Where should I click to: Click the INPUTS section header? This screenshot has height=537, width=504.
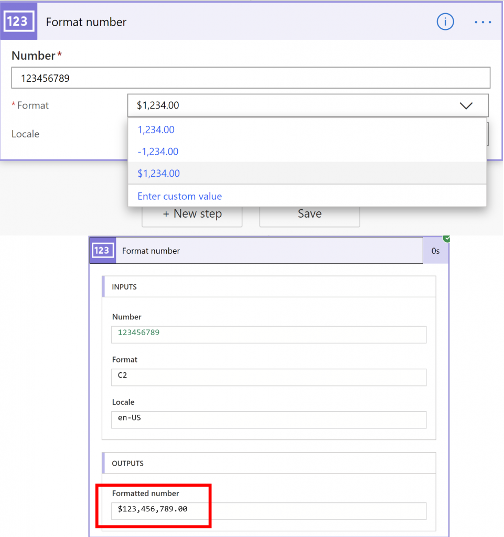(x=269, y=287)
